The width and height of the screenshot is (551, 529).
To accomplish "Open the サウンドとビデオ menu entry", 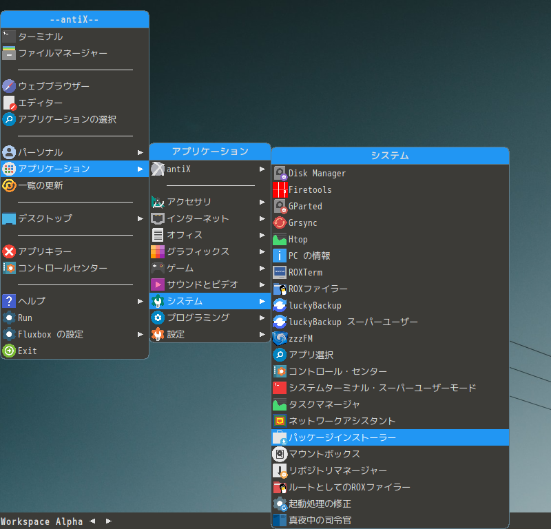I will (x=210, y=284).
